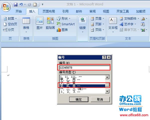The height and width of the screenshot is (120, 150).
Task: Select the i, ii, iii numbering type
Action: [82, 76]
